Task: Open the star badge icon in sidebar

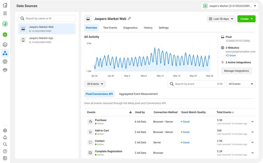Action: pos(5,62)
